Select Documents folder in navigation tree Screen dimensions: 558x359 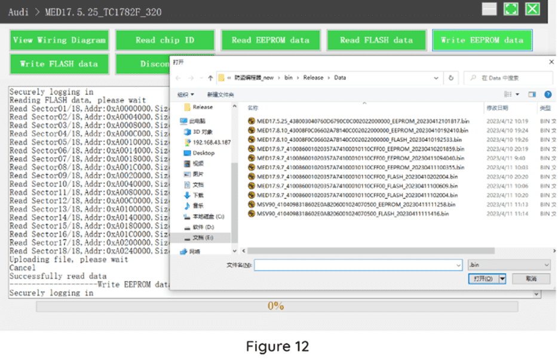(194, 185)
